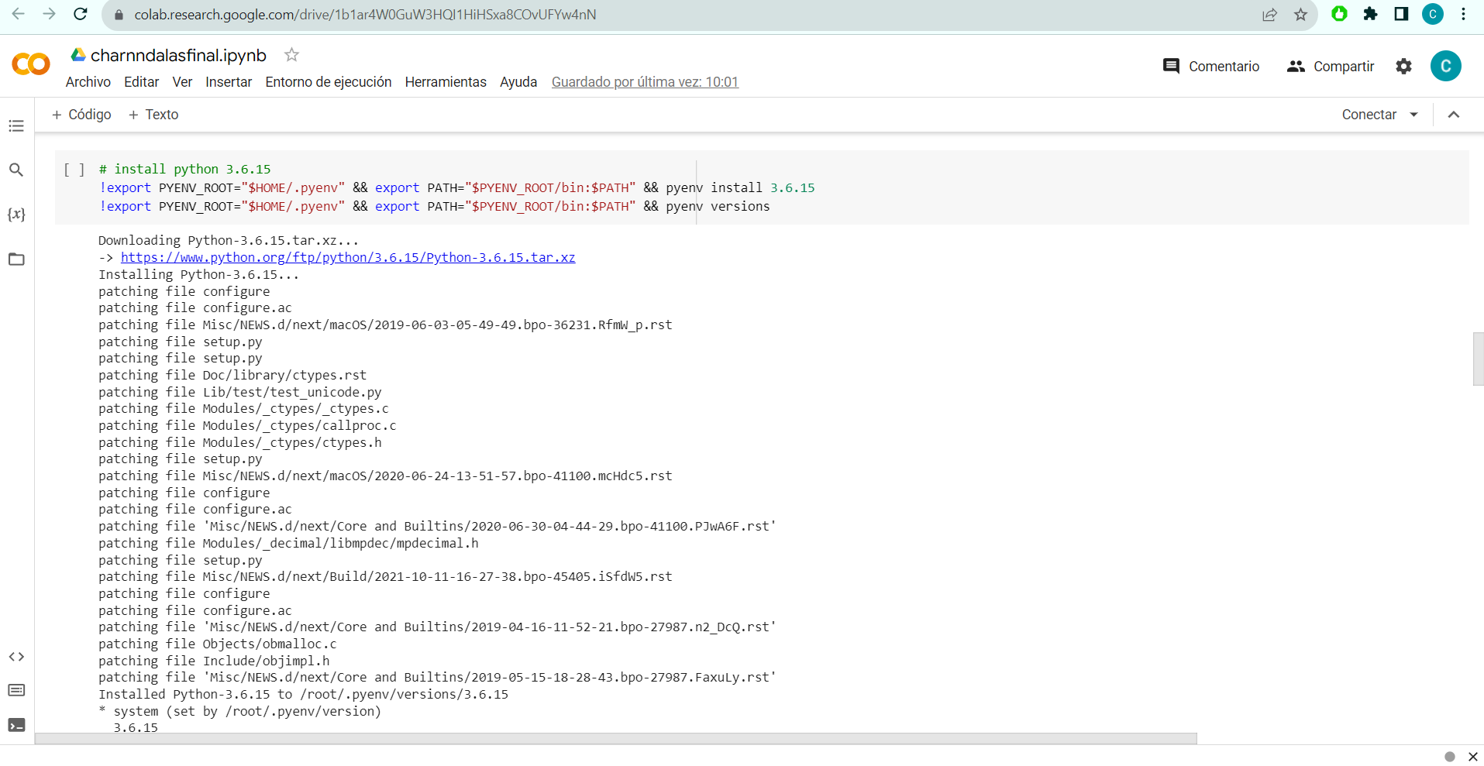Click the Conectar button
The height and width of the screenshot is (766, 1484).
tap(1369, 115)
